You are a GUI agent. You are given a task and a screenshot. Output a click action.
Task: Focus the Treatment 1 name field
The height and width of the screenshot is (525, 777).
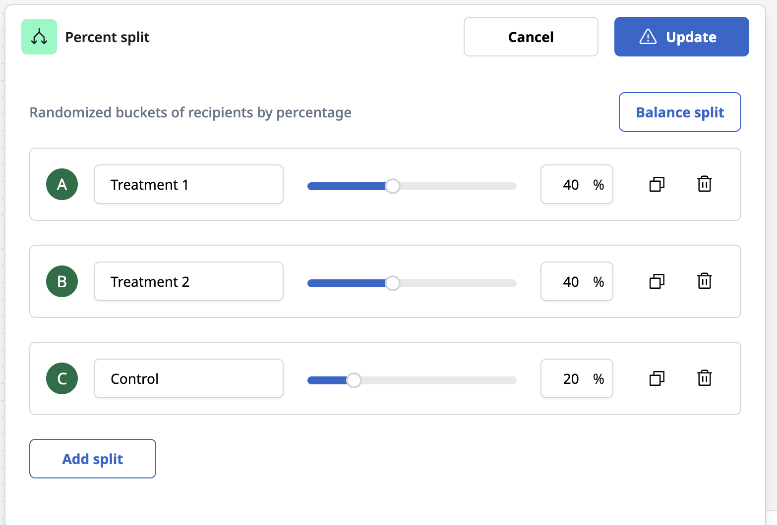[x=188, y=184]
